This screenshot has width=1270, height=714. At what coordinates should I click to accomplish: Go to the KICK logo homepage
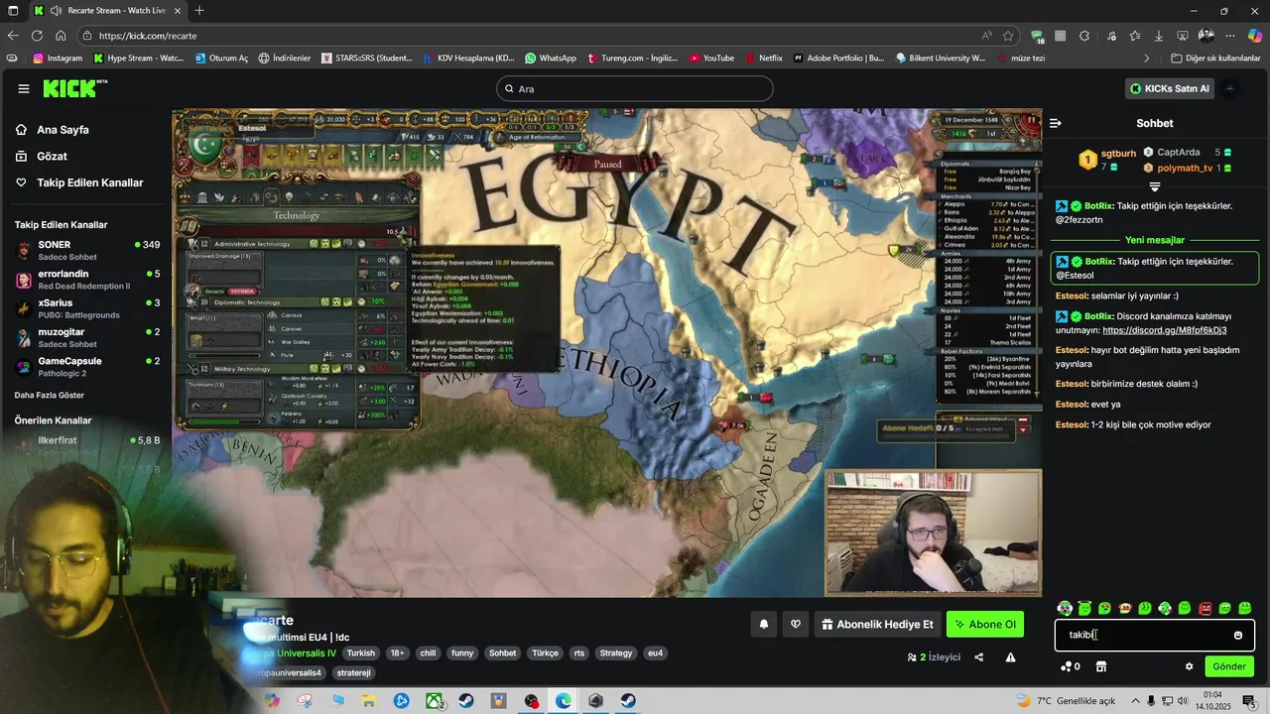[x=74, y=88]
